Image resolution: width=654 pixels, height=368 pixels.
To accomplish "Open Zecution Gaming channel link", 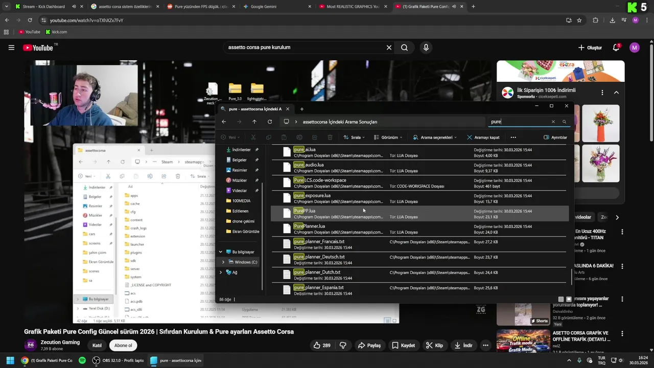I will pyautogui.click(x=60, y=342).
